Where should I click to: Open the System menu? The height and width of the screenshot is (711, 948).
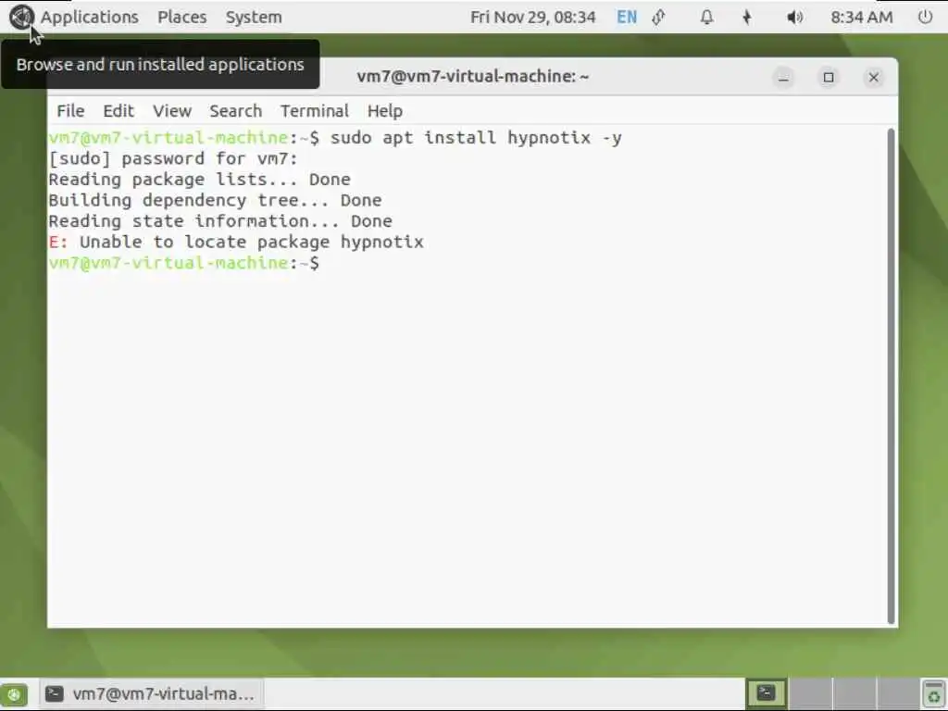[x=254, y=17]
